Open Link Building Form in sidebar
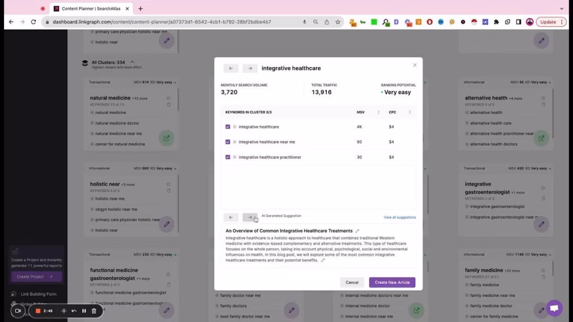Screen dimensions: 573x322 (x=39, y=294)
